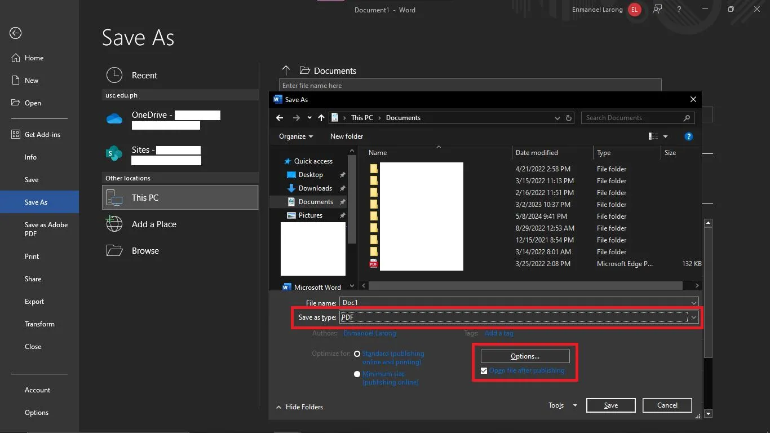Refresh the Documents listing via refresh icon

(568, 118)
